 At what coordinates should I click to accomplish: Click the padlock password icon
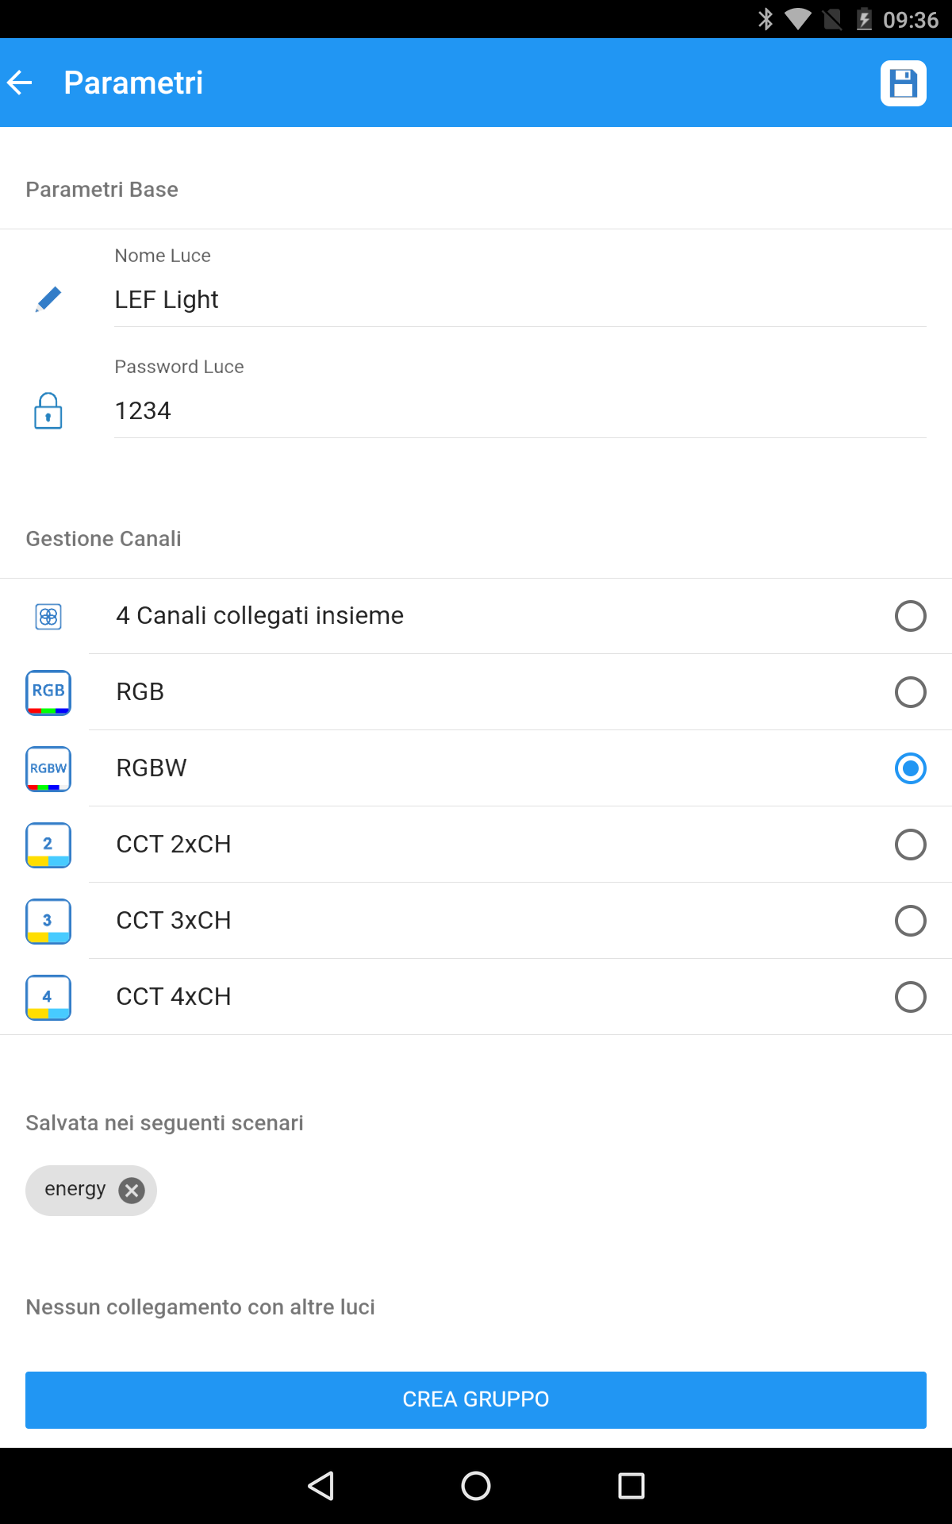tap(48, 410)
